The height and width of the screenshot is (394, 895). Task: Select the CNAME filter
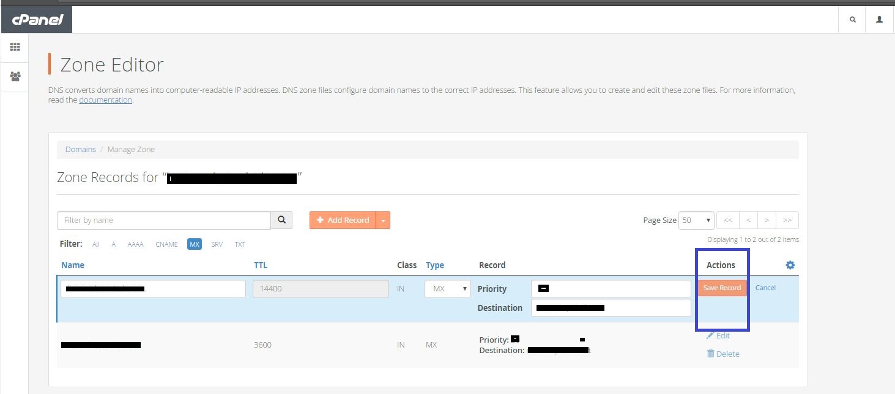[x=166, y=244]
